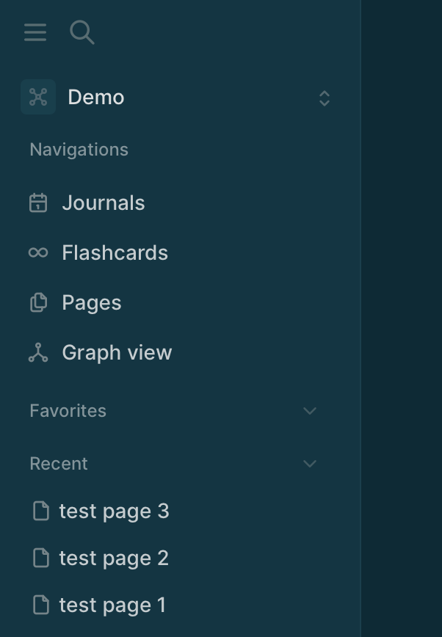Screen dimensions: 442x637
Task: Click the Graph view node icon
Action: [38, 352]
